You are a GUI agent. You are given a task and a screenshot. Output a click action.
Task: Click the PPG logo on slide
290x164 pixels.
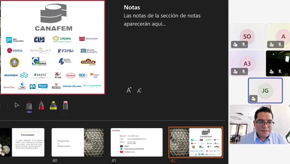[x=32, y=86]
